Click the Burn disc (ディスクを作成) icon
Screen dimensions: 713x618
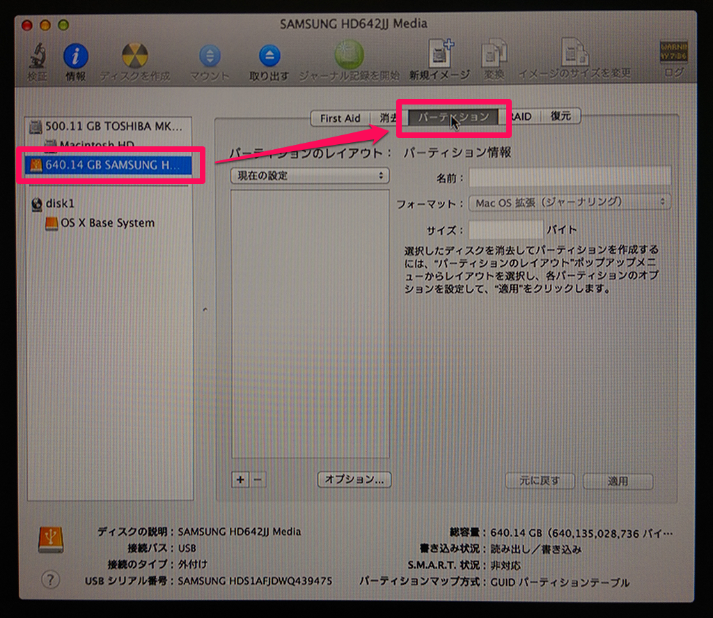(135, 56)
